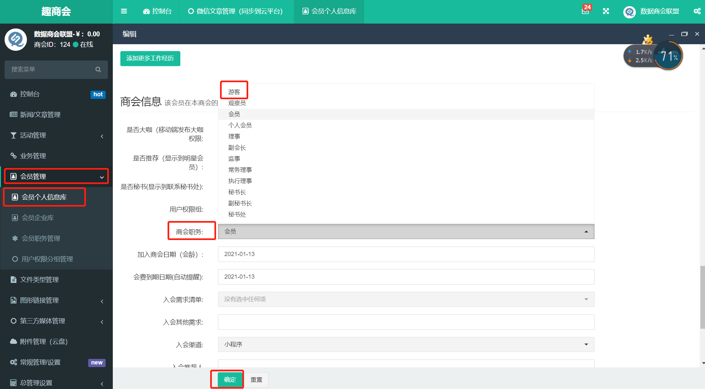Click the search magnifier in menu search box
Screen dimensions: 705x389
pos(98,69)
